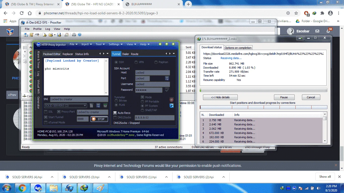Toggle the SSL checkbox
This screenshot has height=193, width=344.
[46, 112]
